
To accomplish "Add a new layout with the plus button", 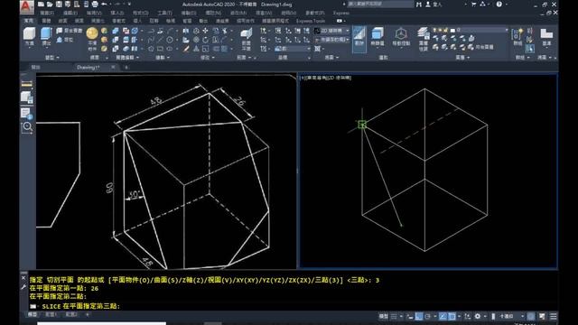I will (x=88, y=315).
